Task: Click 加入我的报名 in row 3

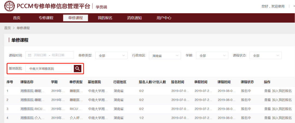Action: point(282,109)
